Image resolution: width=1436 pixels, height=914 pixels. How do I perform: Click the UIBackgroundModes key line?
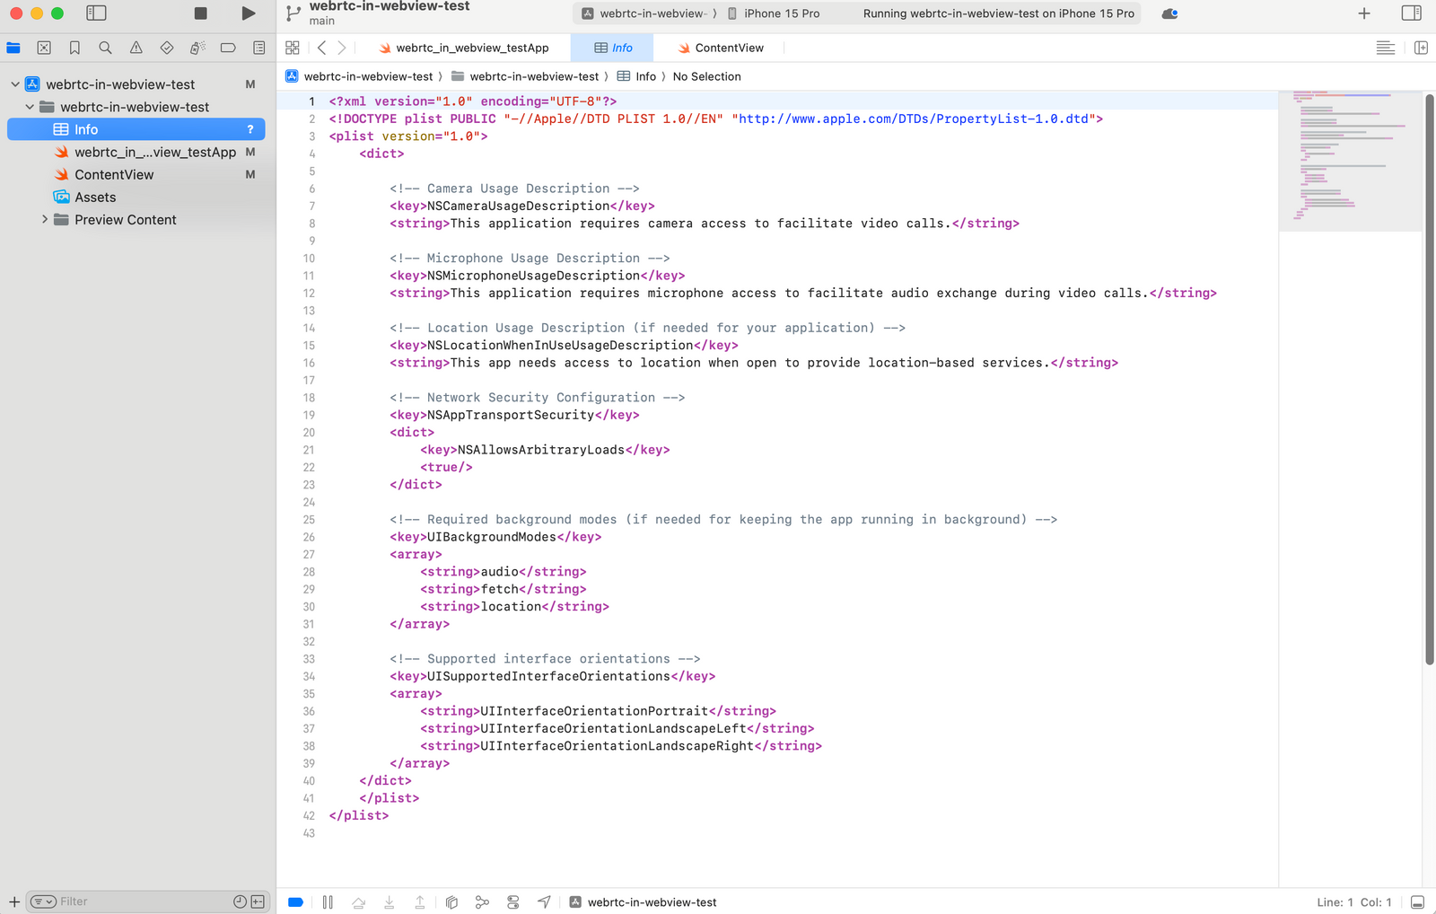(495, 537)
